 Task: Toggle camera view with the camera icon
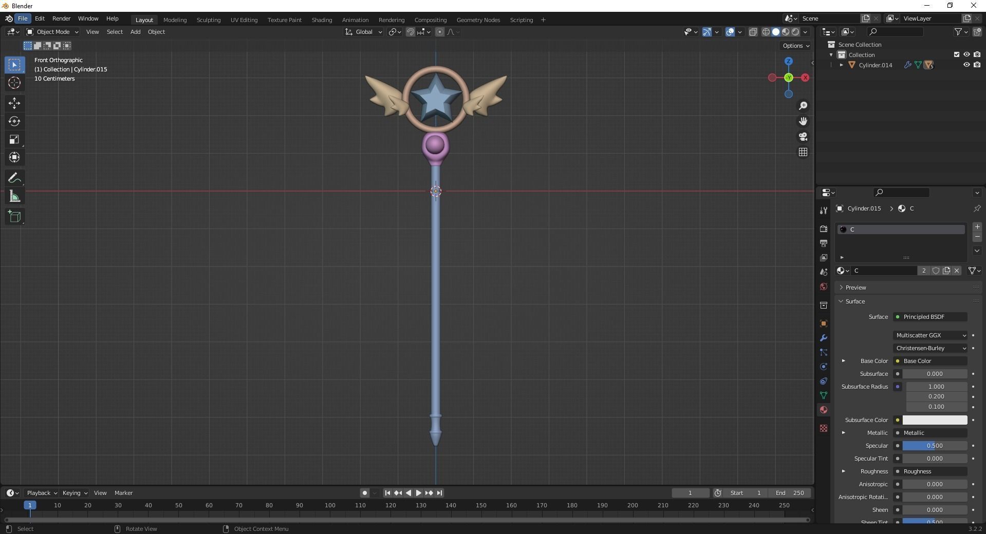point(803,137)
